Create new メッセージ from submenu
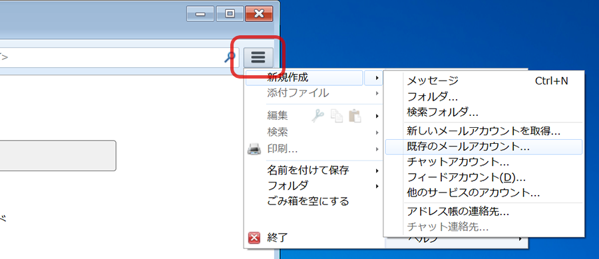 click(x=484, y=81)
